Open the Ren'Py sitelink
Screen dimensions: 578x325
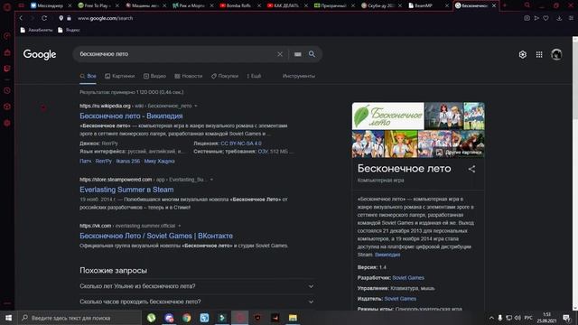(103, 161)
